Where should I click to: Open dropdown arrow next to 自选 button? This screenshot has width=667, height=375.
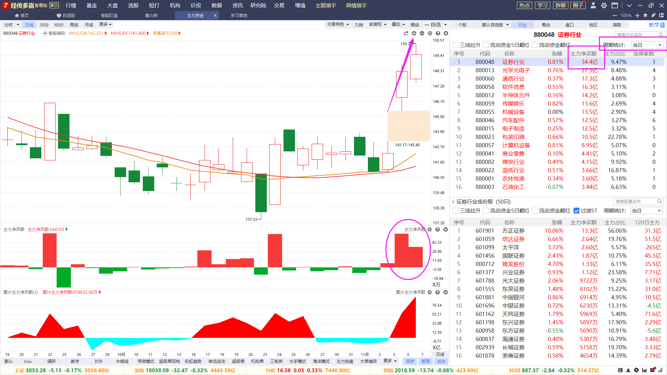tap(445, 25)
